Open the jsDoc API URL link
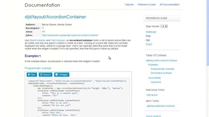This screenshot has width=209, height=117. coord(70,35)
